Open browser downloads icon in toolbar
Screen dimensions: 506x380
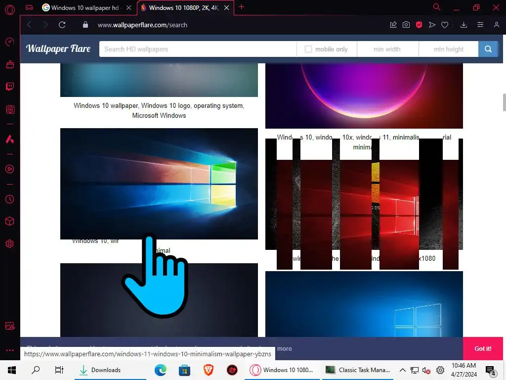coord(464,25)
